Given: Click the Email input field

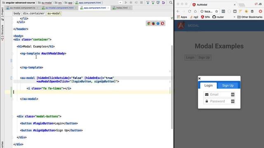Looking at the screenshot, I should (x=219, y=95).
